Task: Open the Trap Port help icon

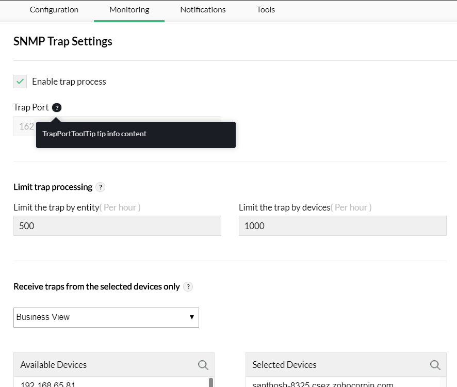Action: tap(56, 107)
